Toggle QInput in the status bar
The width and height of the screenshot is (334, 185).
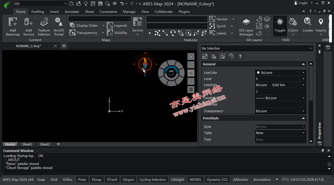(128, 180)
